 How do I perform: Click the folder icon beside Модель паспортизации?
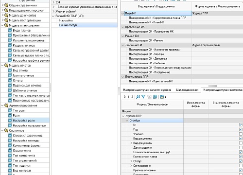6,20
